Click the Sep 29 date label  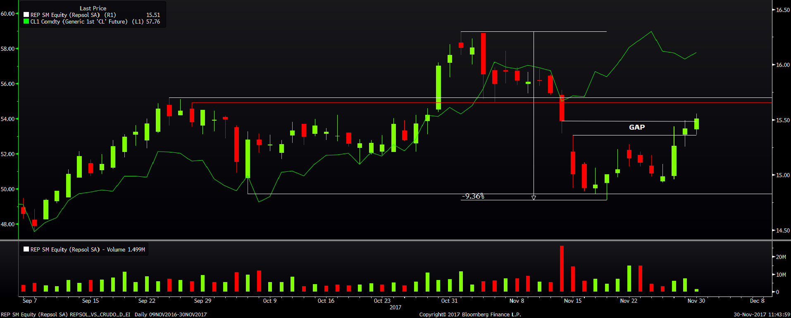click(x=203, y=301)
